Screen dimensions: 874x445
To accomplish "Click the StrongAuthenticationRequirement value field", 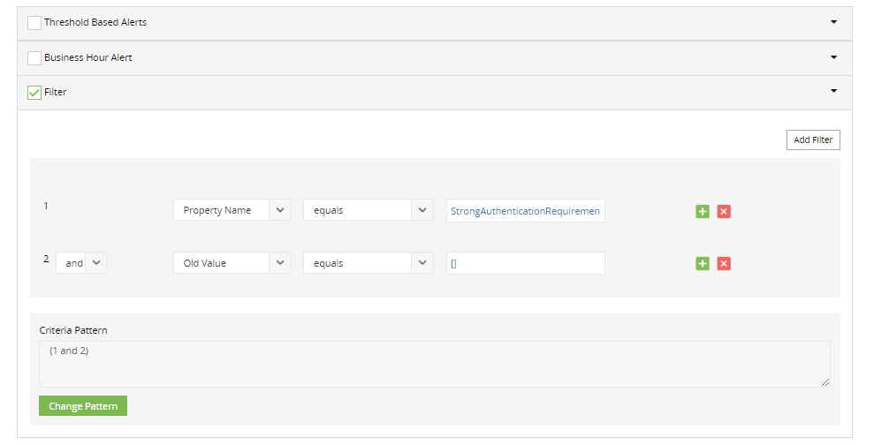I will (525, 211).
